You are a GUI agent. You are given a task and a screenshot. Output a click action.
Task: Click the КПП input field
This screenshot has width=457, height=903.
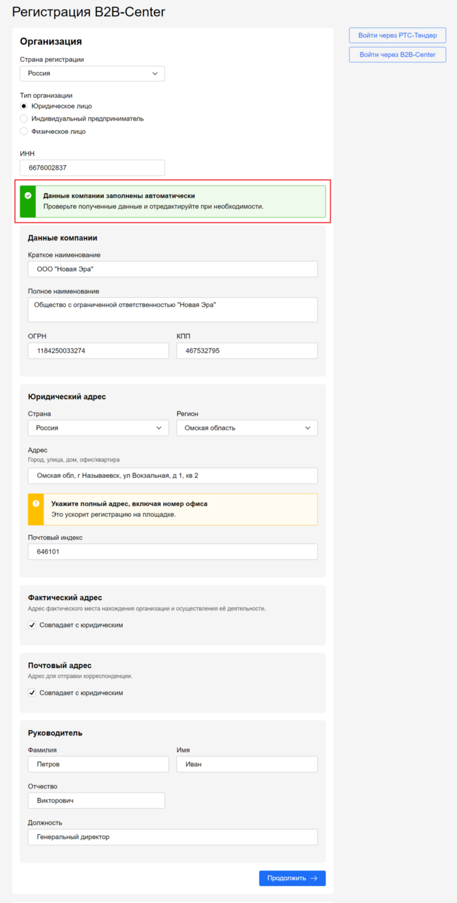click(247, 350)
